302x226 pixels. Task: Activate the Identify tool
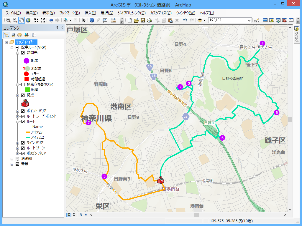point(92,20)
